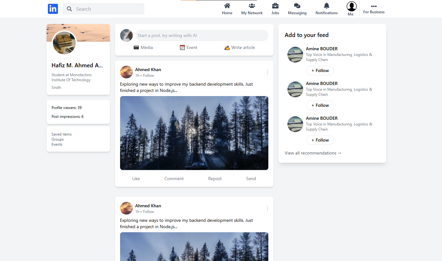The height and width of the screenshot is (261, 442).
Task: Comment on first Ahmed Khan post
Action: (x=174, y=179)
